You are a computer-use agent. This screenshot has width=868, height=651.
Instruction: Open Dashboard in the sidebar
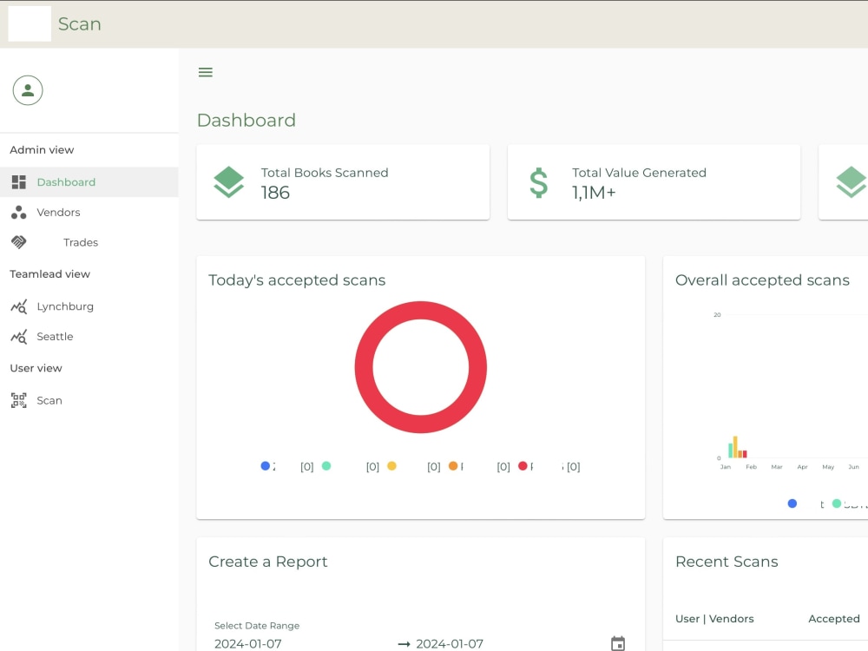coord(89,182)
